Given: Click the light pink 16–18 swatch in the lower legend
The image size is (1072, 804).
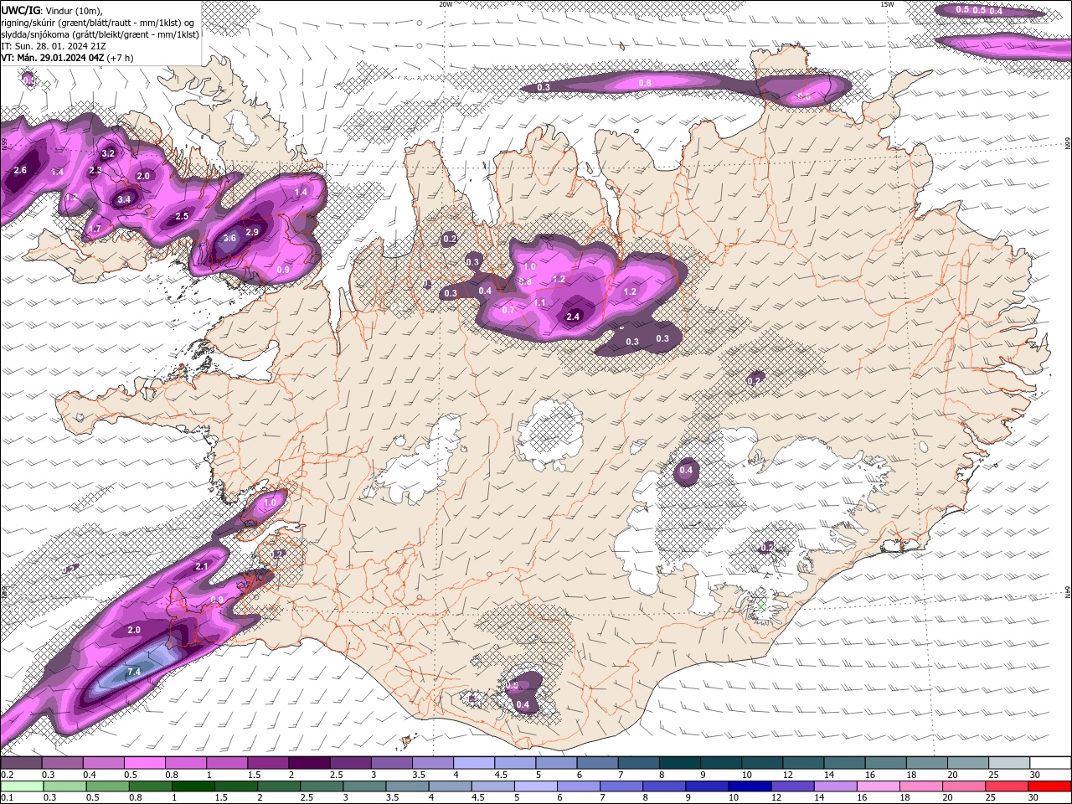Looking at the screenshot, I should (x=879, y=786).
